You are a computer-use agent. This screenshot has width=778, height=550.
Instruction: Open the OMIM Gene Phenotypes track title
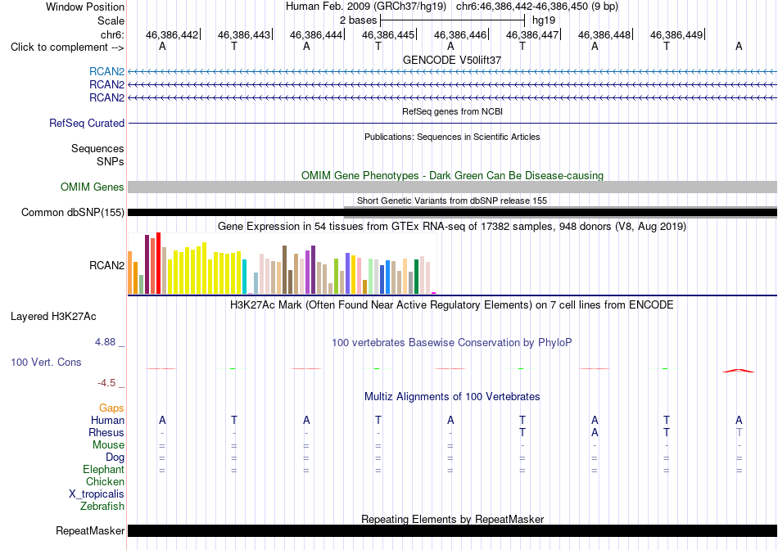pos(452,176)
